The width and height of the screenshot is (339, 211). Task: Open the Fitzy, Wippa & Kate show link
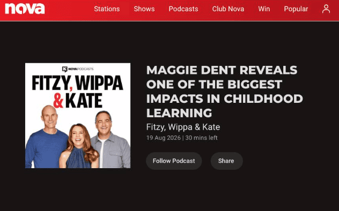click(183, 127)
